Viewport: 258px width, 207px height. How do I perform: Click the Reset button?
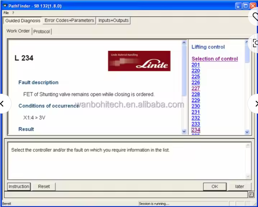tap(44, 187)
